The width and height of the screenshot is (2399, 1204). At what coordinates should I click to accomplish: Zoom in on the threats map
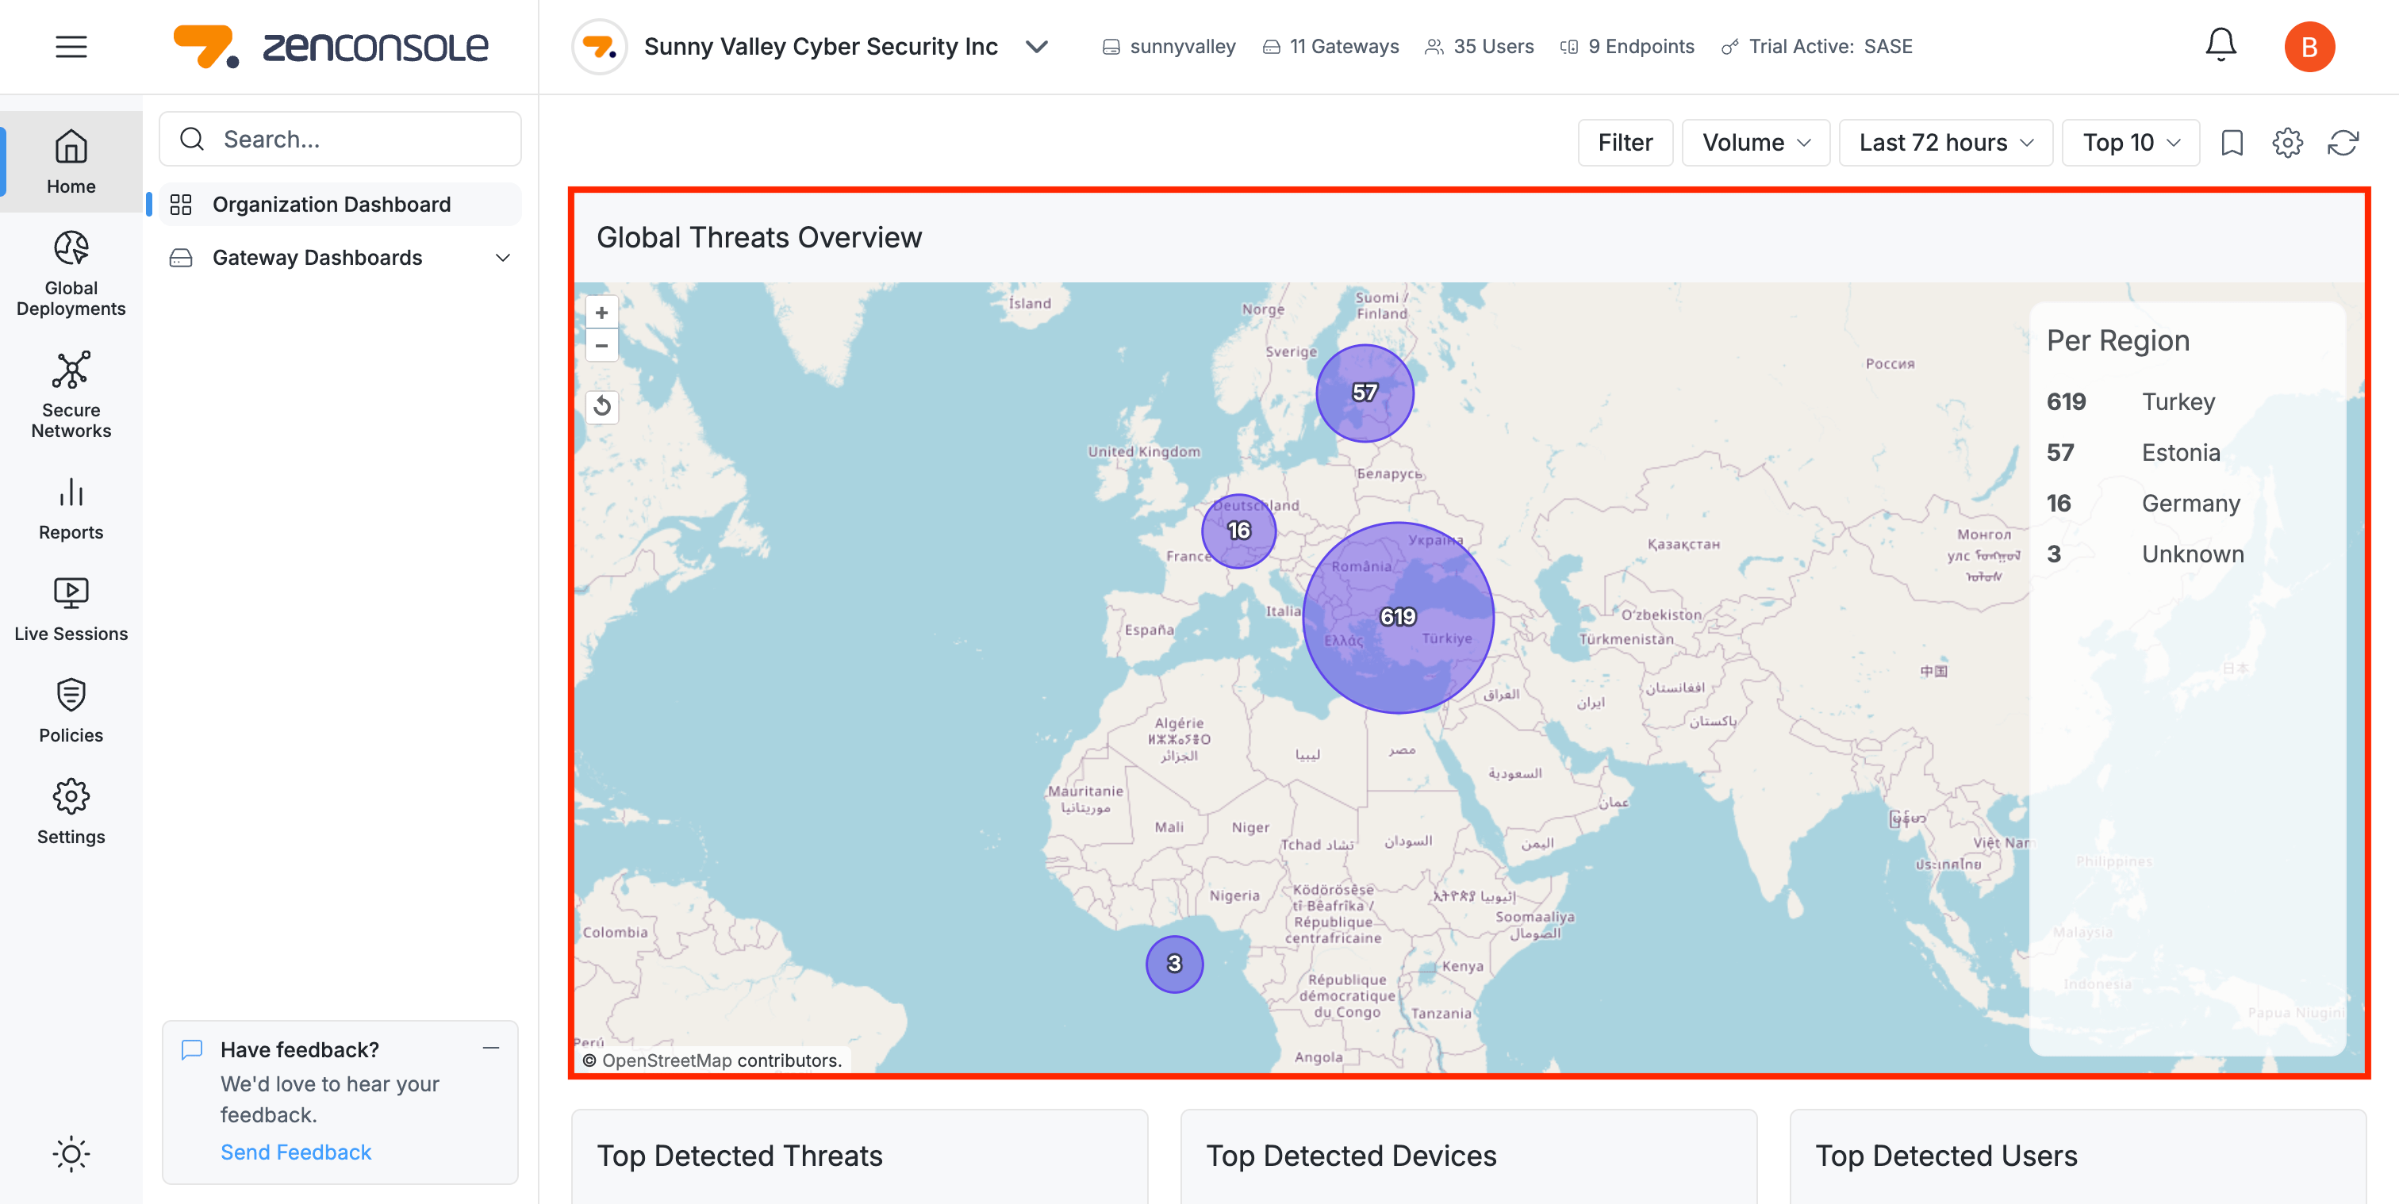(603, 313)
